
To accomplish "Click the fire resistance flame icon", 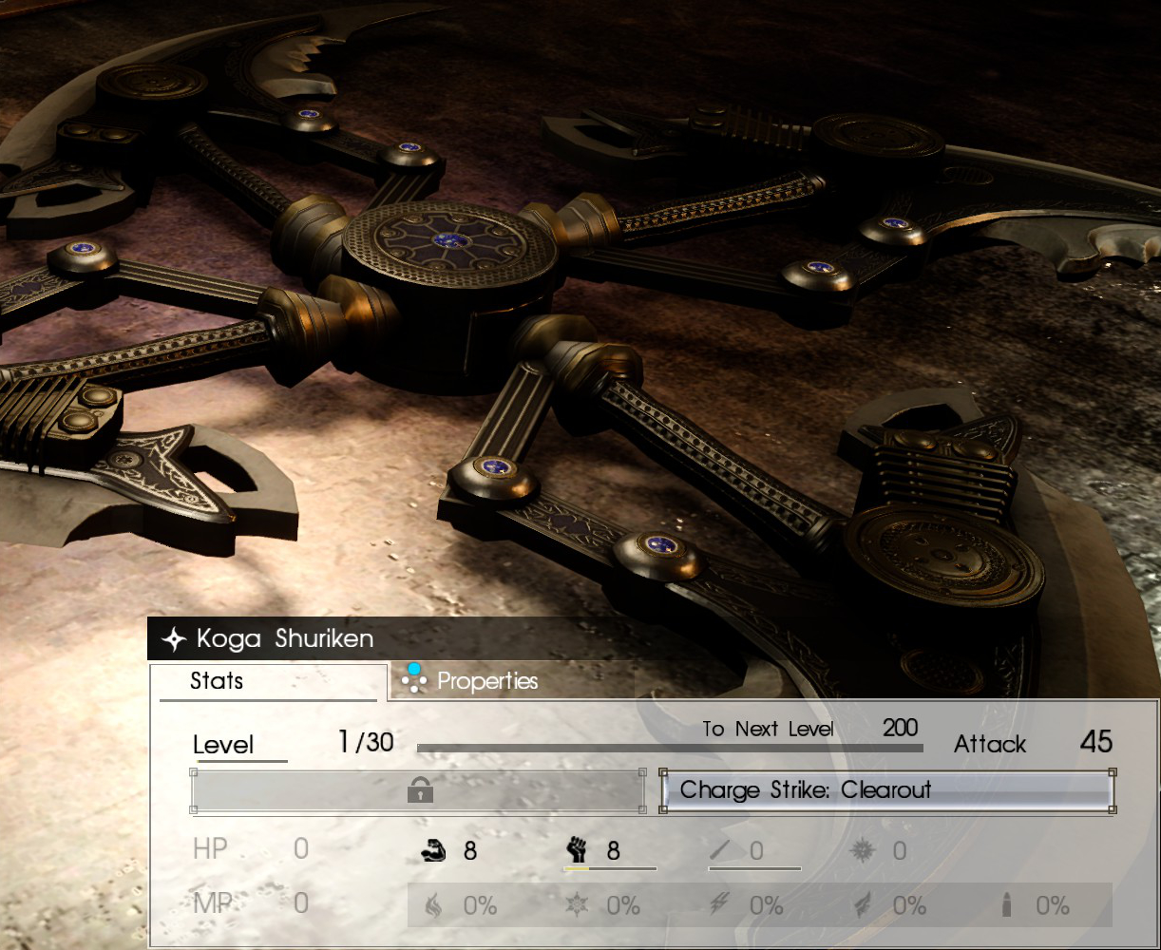I will click(432, 905).
